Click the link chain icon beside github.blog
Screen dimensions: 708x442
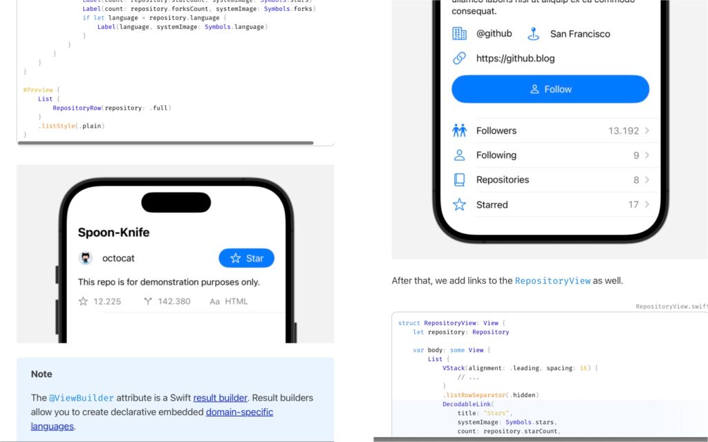459,58
